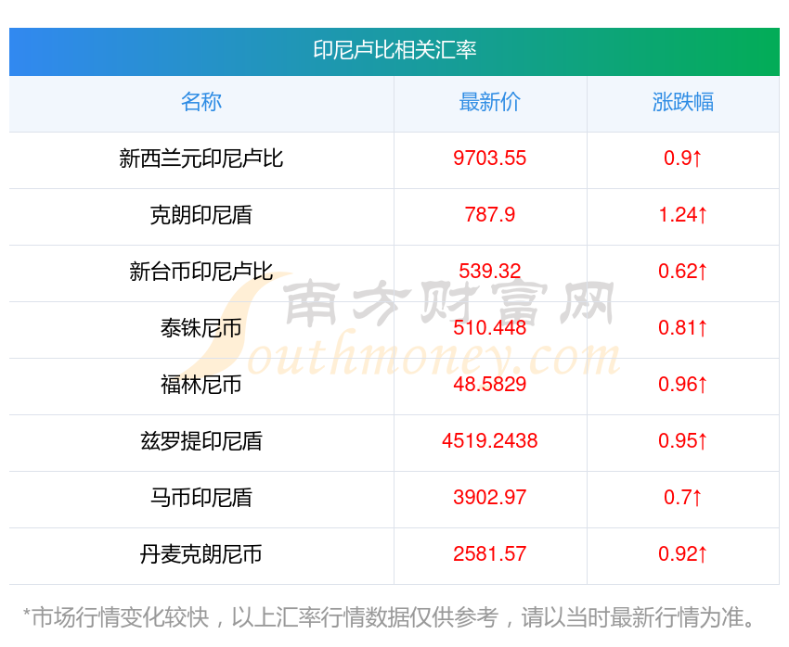Click the 兹罗提印尼盾 row name

(x=201, y=441)
